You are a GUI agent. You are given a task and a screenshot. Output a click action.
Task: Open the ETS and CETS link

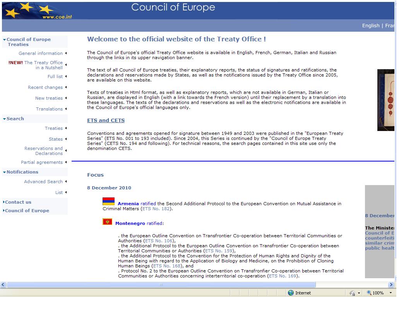[x=106, y=121]
